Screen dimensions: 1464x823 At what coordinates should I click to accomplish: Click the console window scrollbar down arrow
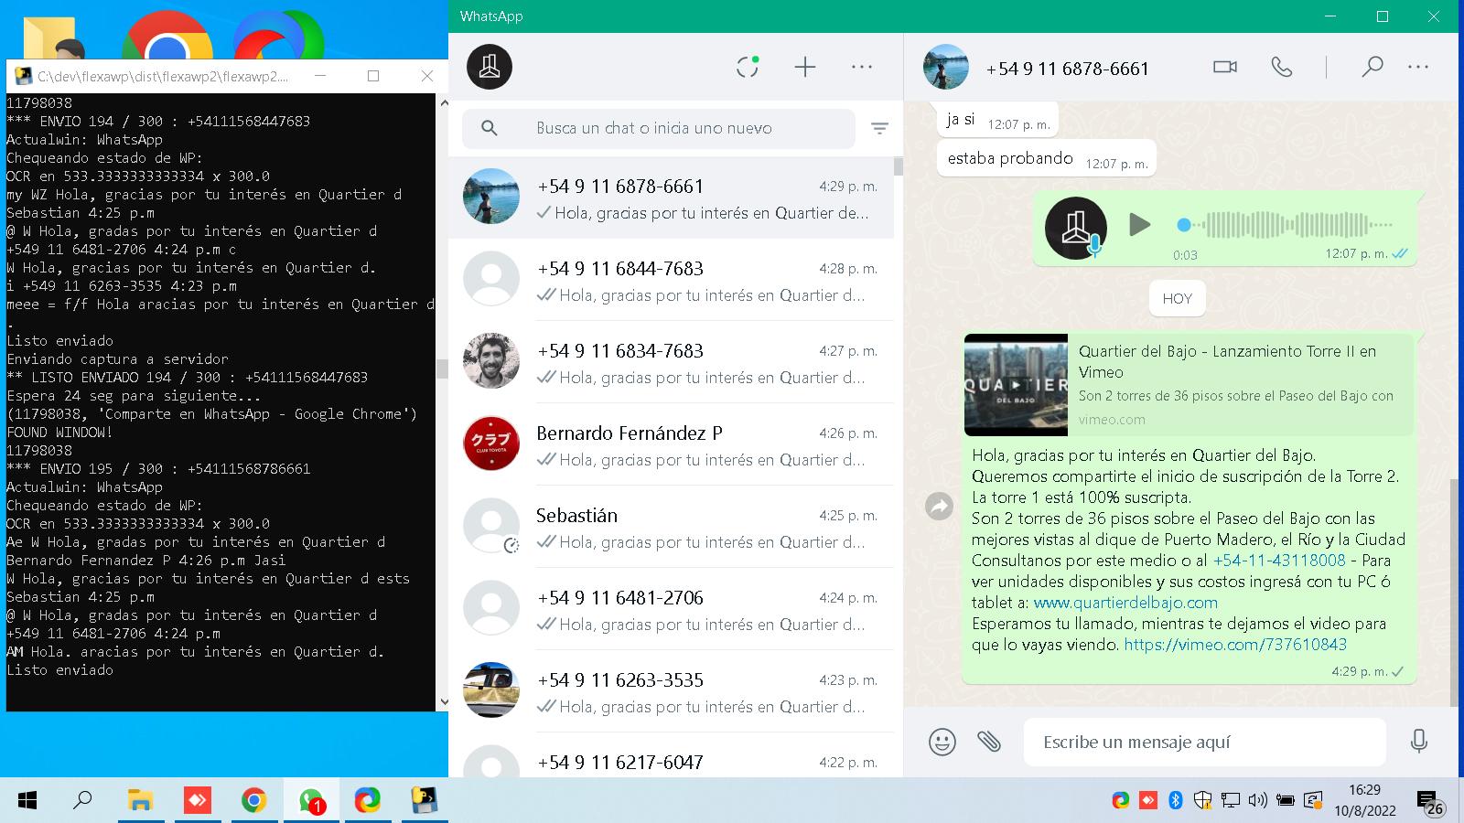(443, 702)
